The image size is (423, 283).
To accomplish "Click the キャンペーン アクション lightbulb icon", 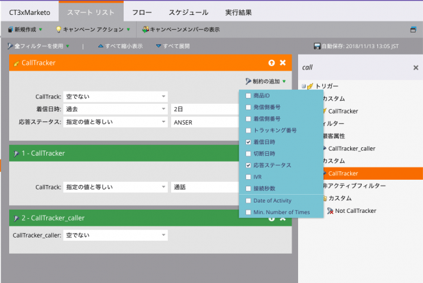I will (x=58, y=29).
